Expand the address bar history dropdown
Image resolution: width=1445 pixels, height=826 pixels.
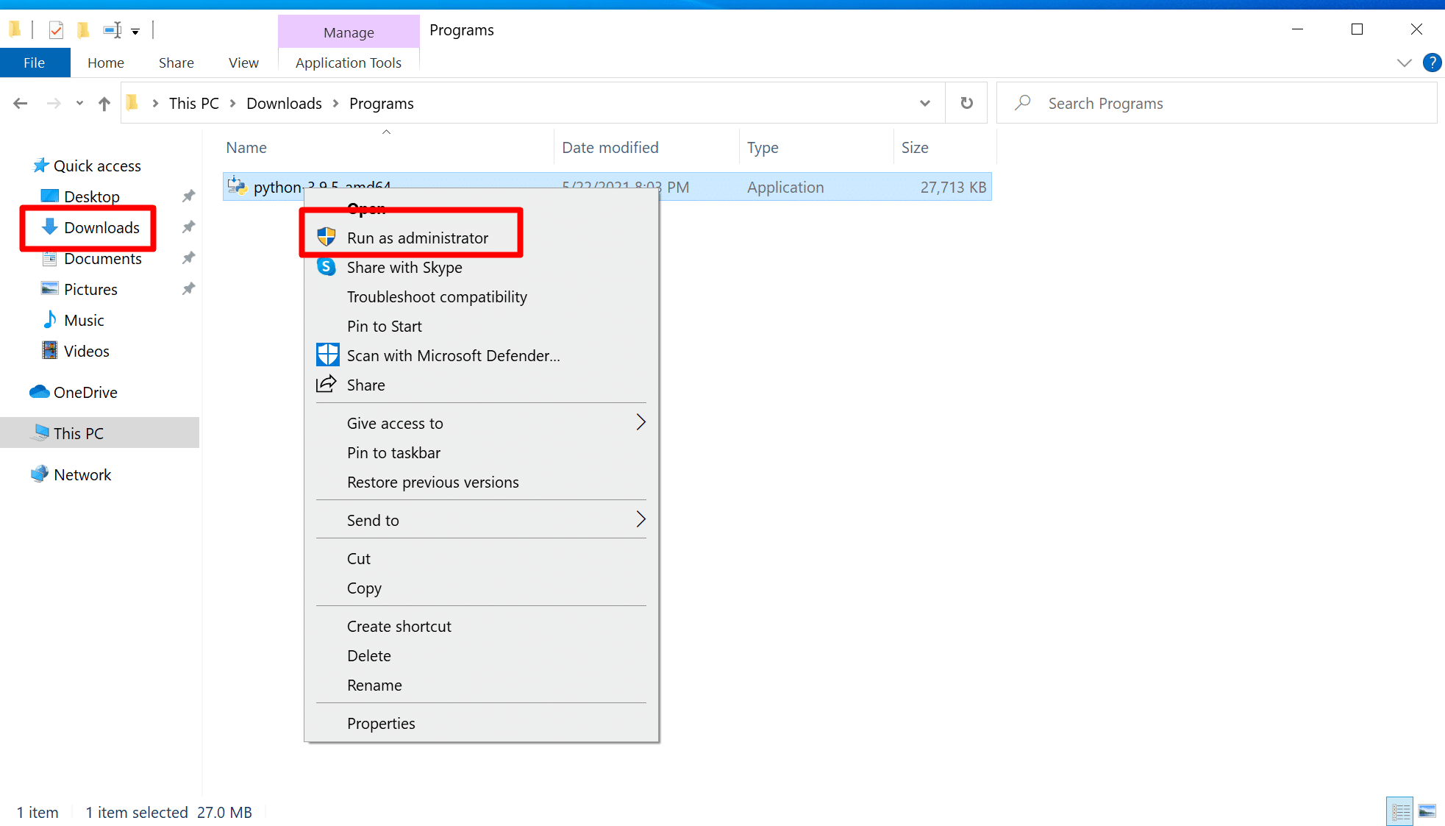pyautogui.click(x=925, y=103)
